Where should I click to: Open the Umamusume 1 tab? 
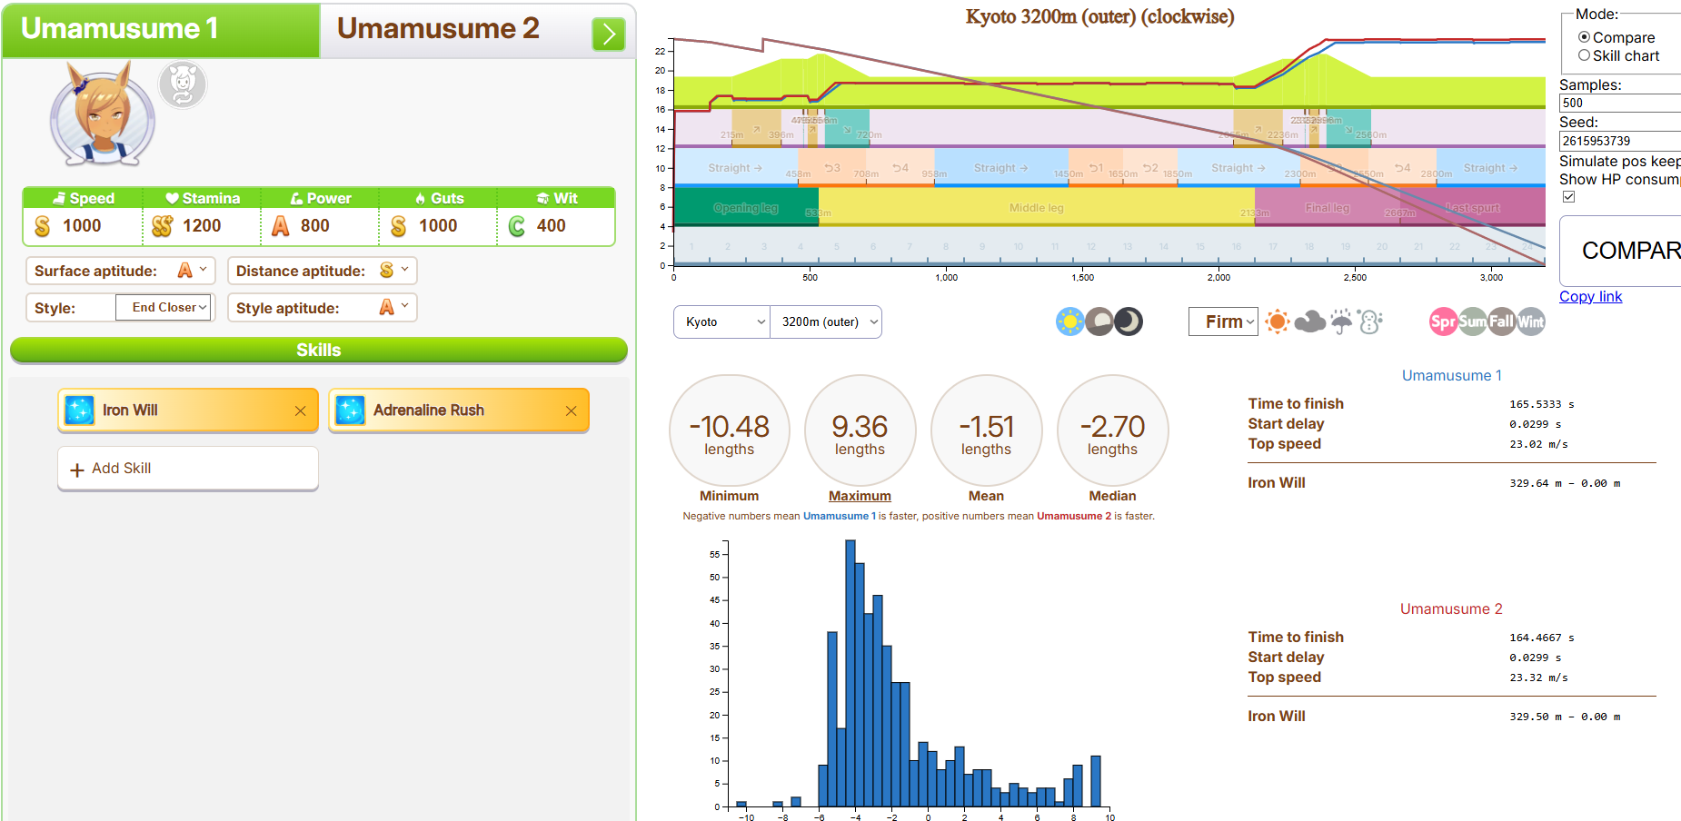click(x=161, y=30)
